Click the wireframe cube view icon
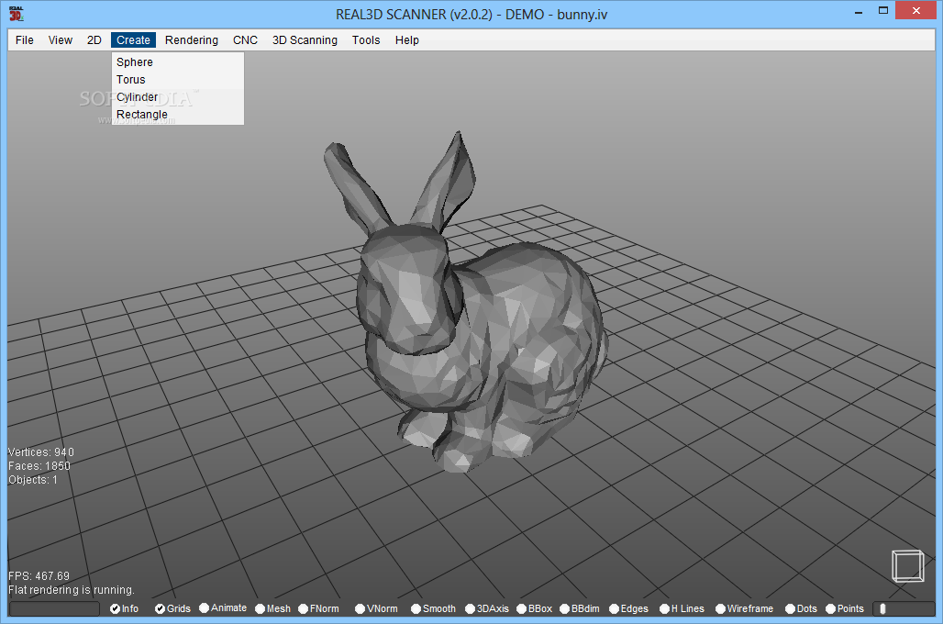Viewport: 943px width, 624px height. pos(908,565)
